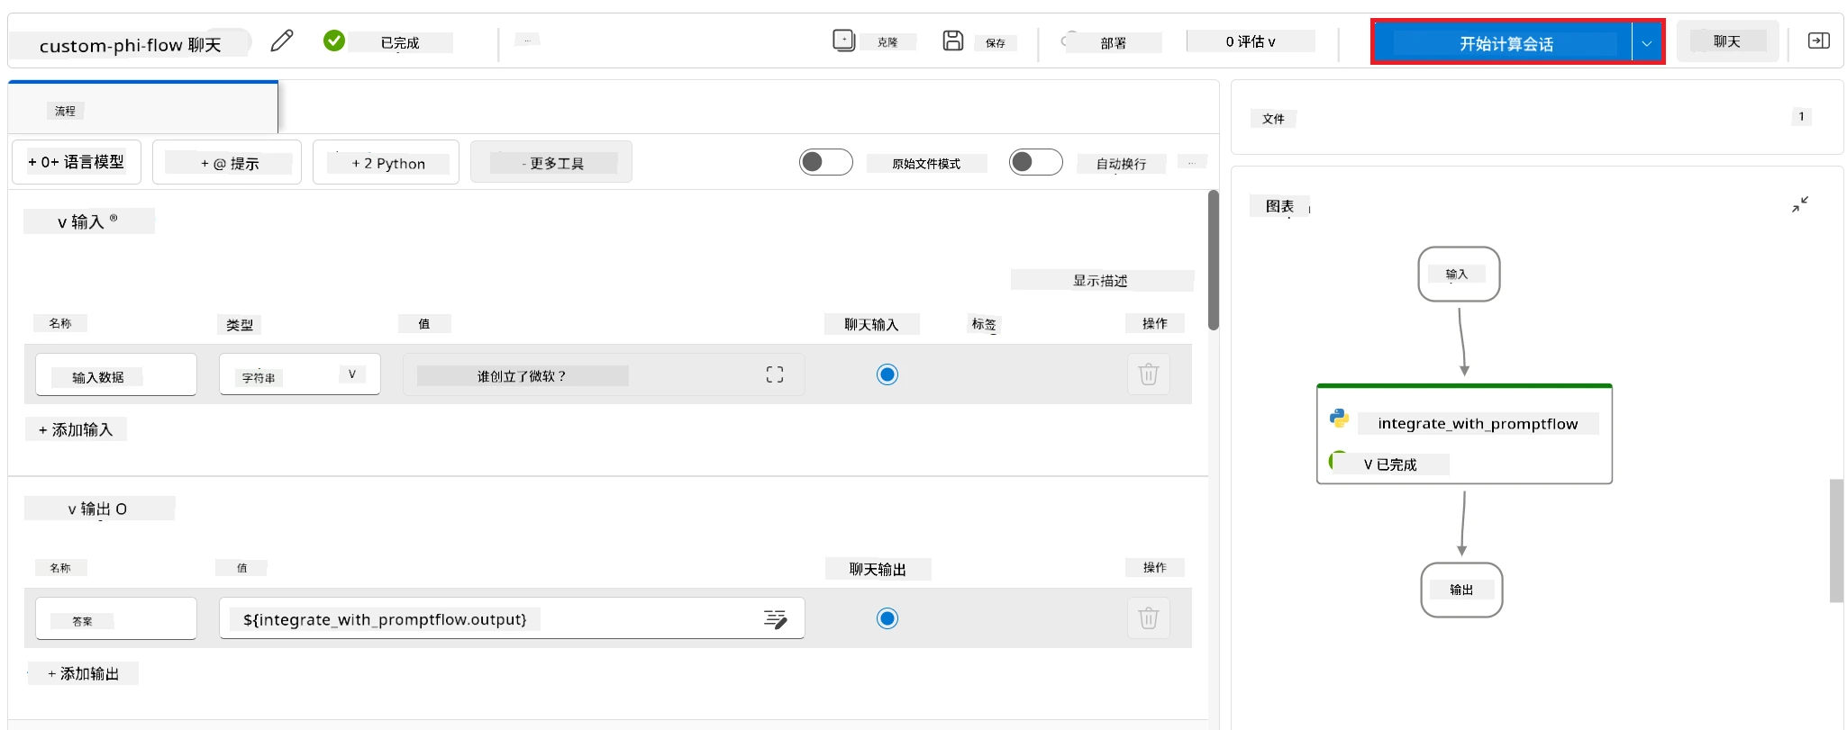1847x730 pixels.
Task: Click the 开始计算会话 button
Action: pyautogui.click(x=1506, y=43)
